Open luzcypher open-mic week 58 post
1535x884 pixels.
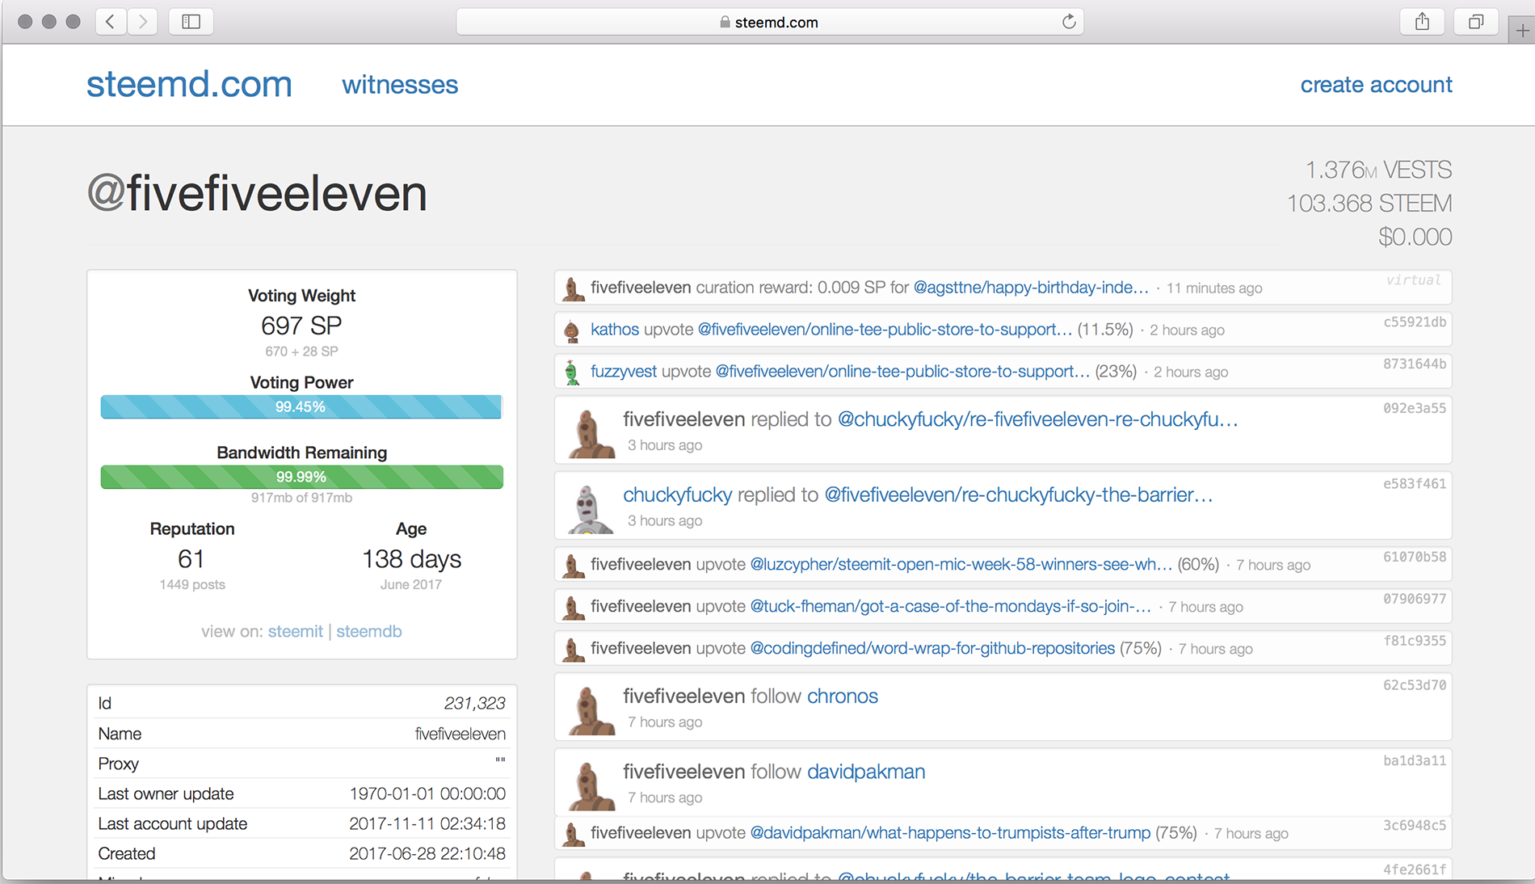(x=961, y=564)
